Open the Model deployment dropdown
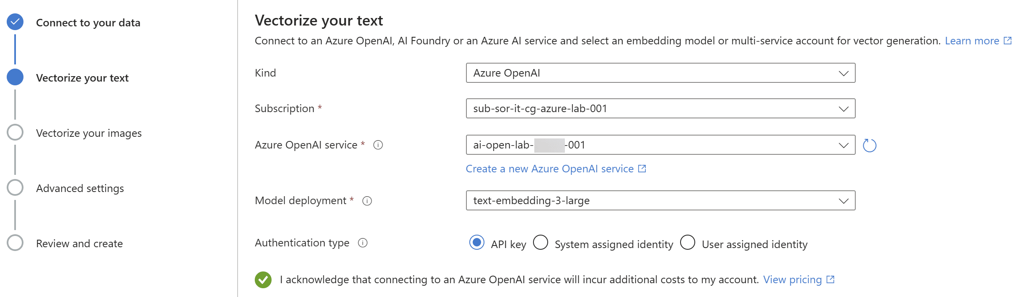The image size is (1025, 297). click(x=660, y=200)
